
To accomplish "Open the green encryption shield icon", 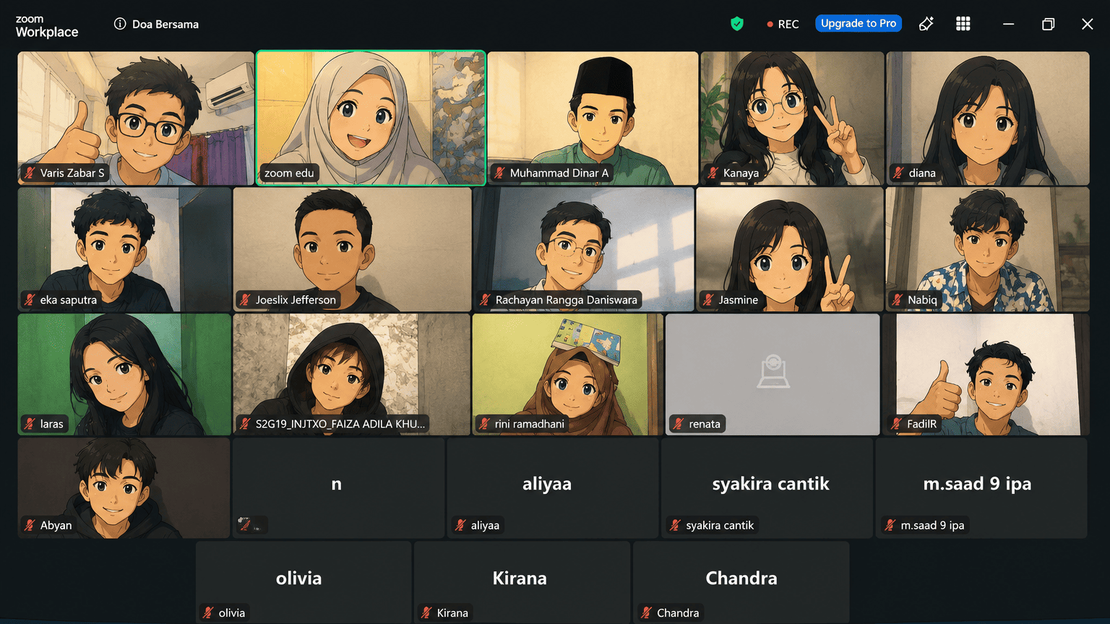I will (737, 24).
